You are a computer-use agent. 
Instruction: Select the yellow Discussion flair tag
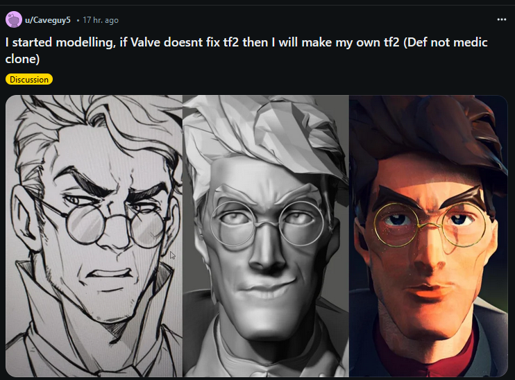29,80
